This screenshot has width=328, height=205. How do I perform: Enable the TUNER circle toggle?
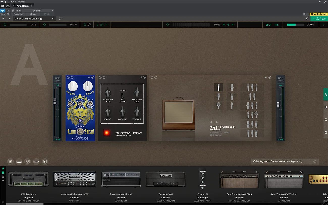(x=167, y=25)
